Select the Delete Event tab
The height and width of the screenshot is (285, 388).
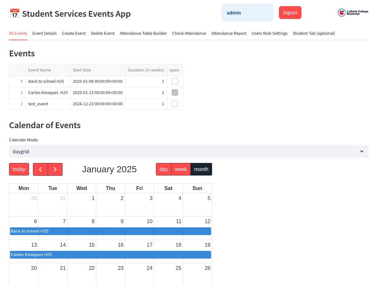pyautogui.click(x=103, y=33)
